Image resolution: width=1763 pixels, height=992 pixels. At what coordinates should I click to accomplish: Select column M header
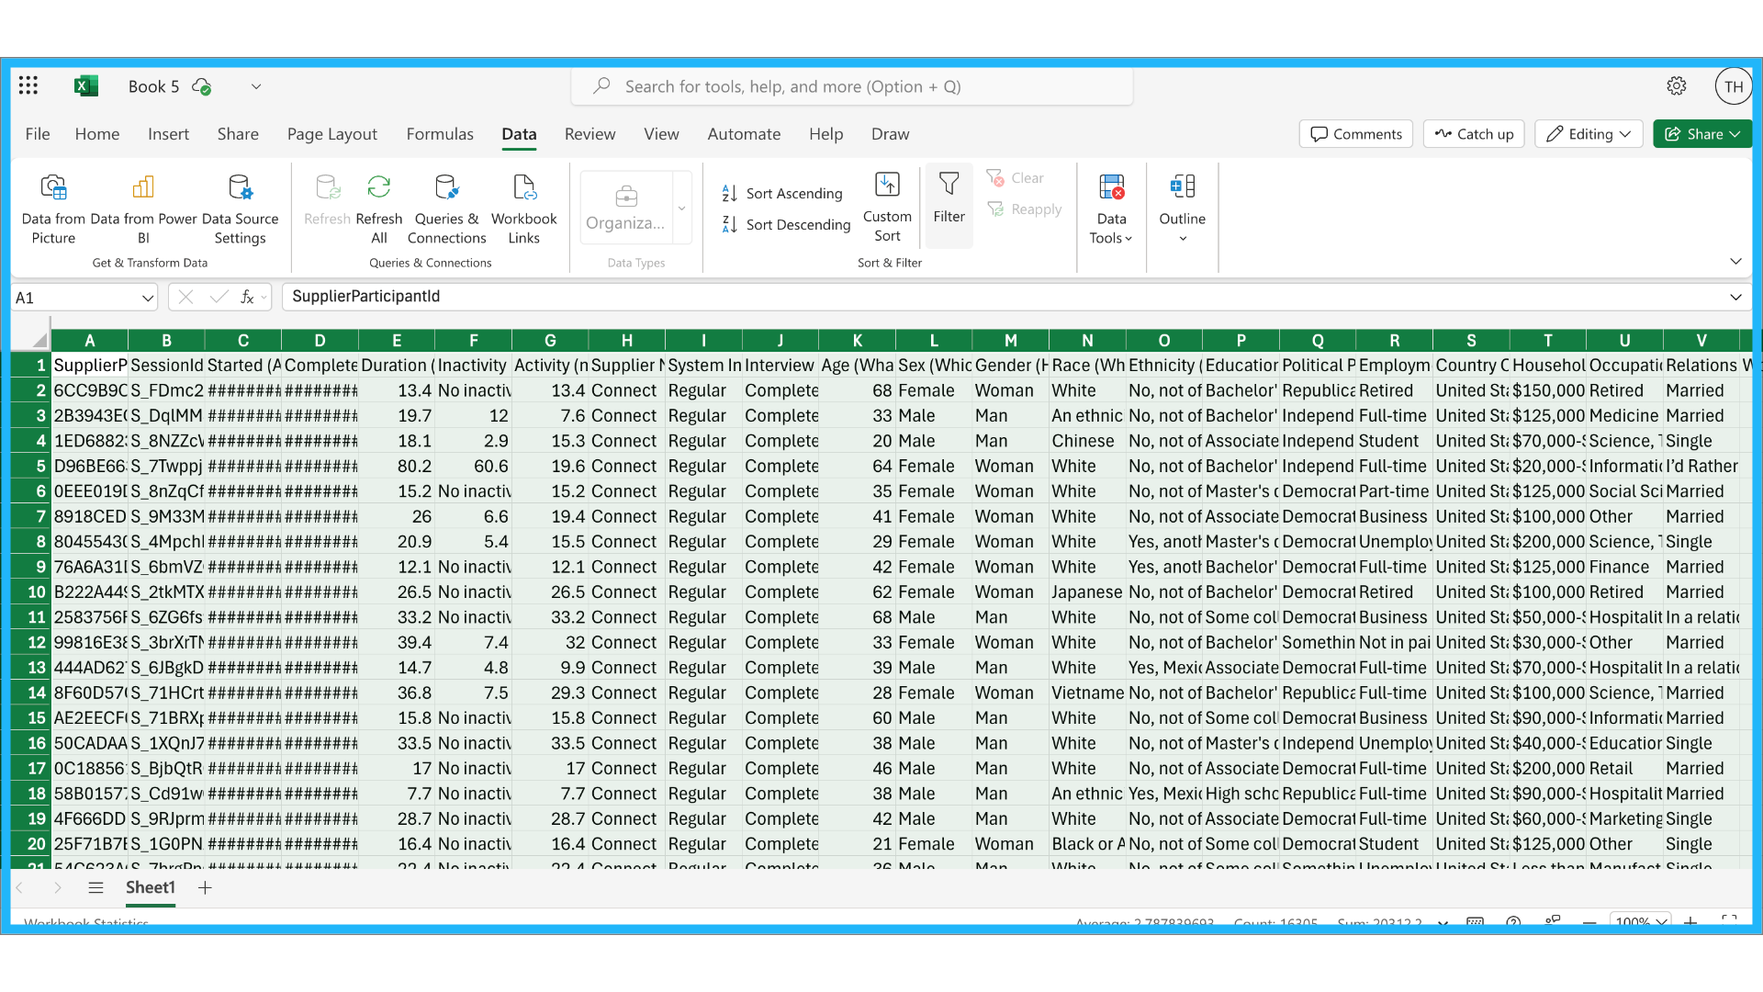pos(1010,341)
